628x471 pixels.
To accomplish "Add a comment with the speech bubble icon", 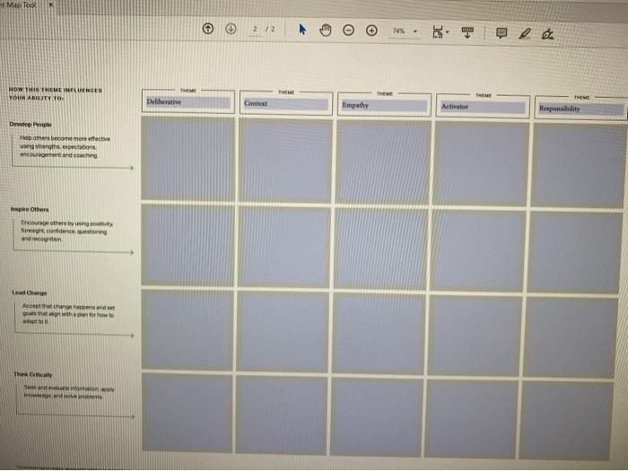I will point(502,33).
